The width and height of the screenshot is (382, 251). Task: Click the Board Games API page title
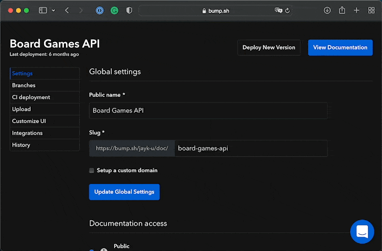(x=55, y=44)
